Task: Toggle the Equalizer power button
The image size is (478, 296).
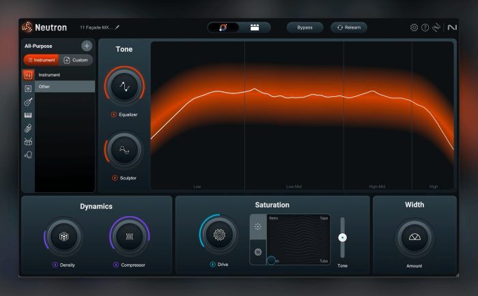Action: click(x=113, y=115)
